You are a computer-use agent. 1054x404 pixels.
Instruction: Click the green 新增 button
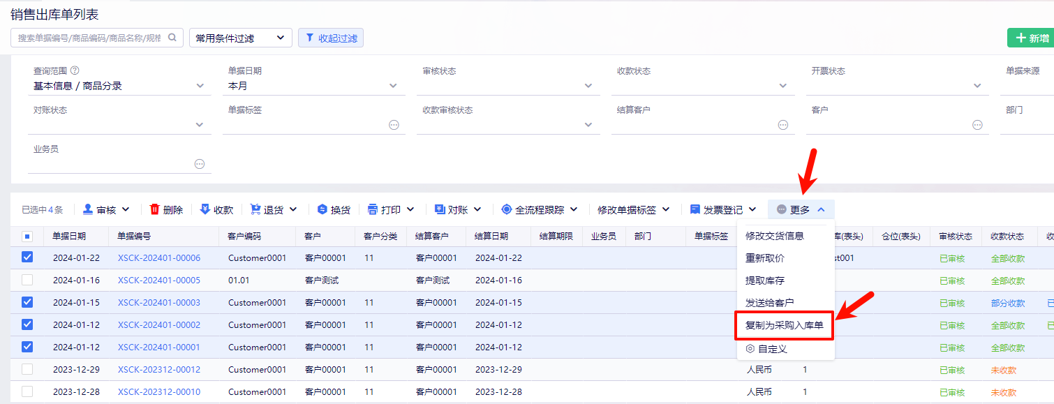(x=1031, y=38)
